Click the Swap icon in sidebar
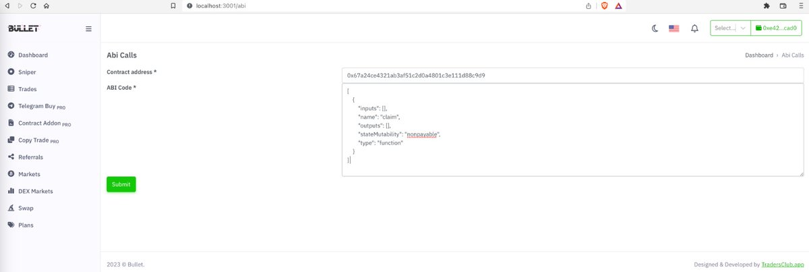The width and height of the screenshot is (809, 272). (x=11, y=208)
